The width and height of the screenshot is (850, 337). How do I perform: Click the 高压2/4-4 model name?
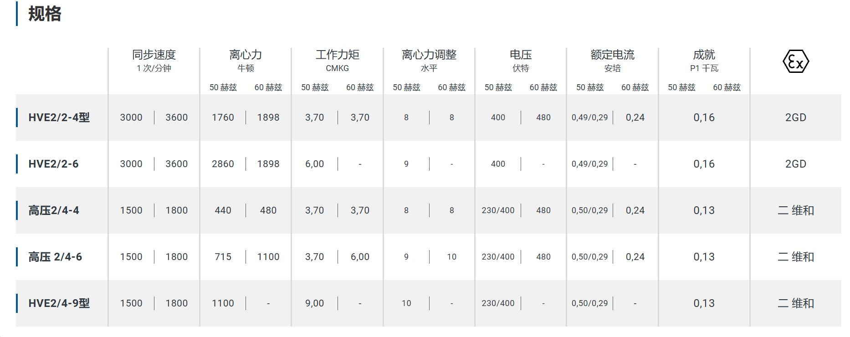pyautogui.click(x=54, y=210)
